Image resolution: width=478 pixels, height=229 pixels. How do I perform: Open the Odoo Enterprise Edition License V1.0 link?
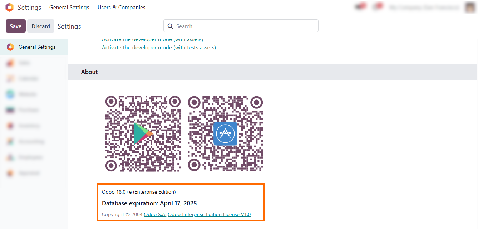click(209, 215)
